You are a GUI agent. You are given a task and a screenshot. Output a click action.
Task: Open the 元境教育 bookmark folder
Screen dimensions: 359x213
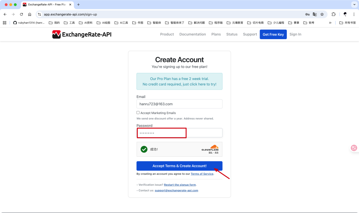click(x=235, y=23)
